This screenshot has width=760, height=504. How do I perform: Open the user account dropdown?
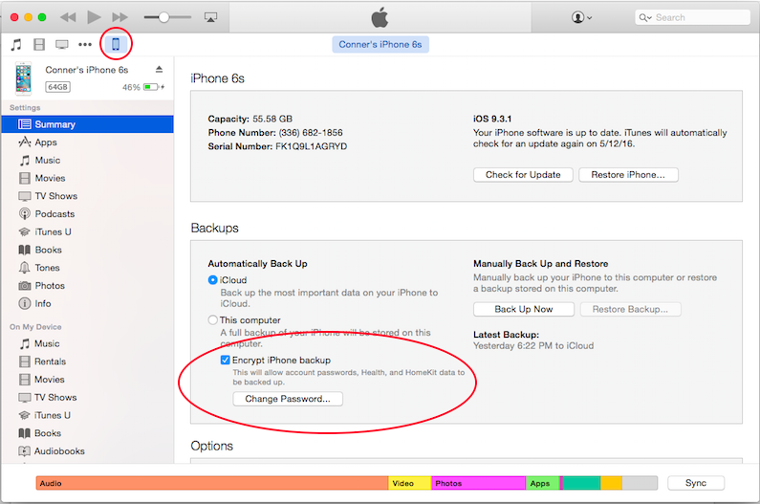(581, 17)
